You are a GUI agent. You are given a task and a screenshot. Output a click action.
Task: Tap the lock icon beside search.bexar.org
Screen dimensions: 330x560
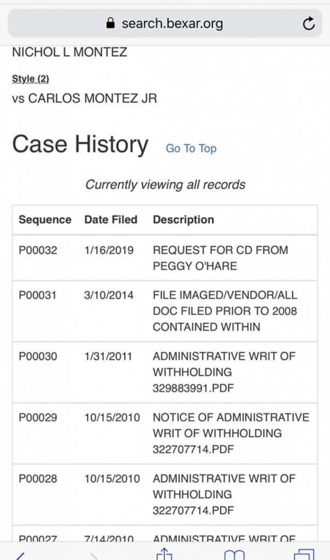click(111, 24)
